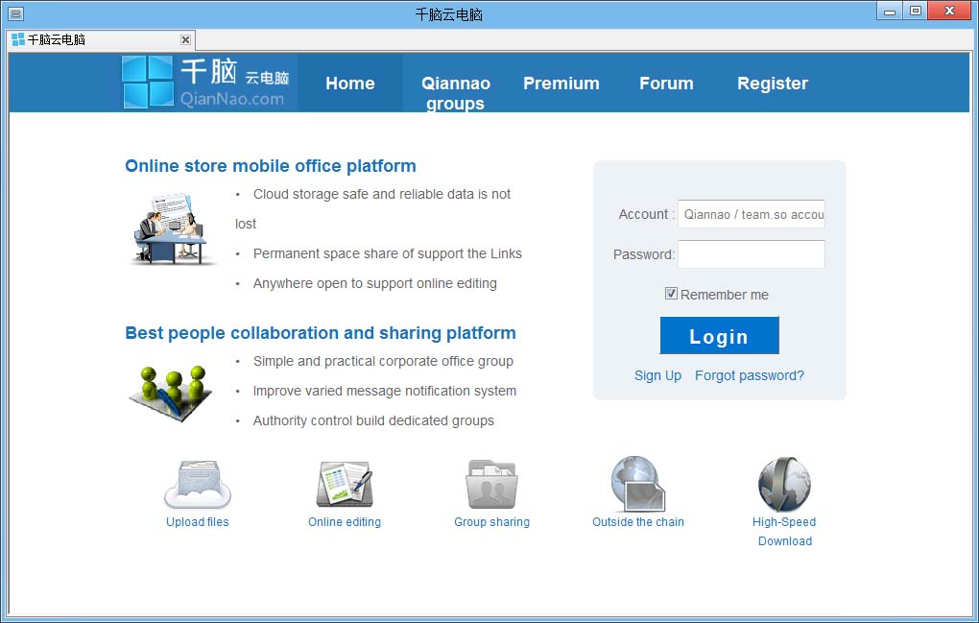Close the 千脑云电脑 browser tab

(185, 39)
